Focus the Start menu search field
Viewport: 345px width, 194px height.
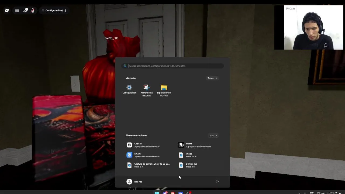tap(172, 66)
